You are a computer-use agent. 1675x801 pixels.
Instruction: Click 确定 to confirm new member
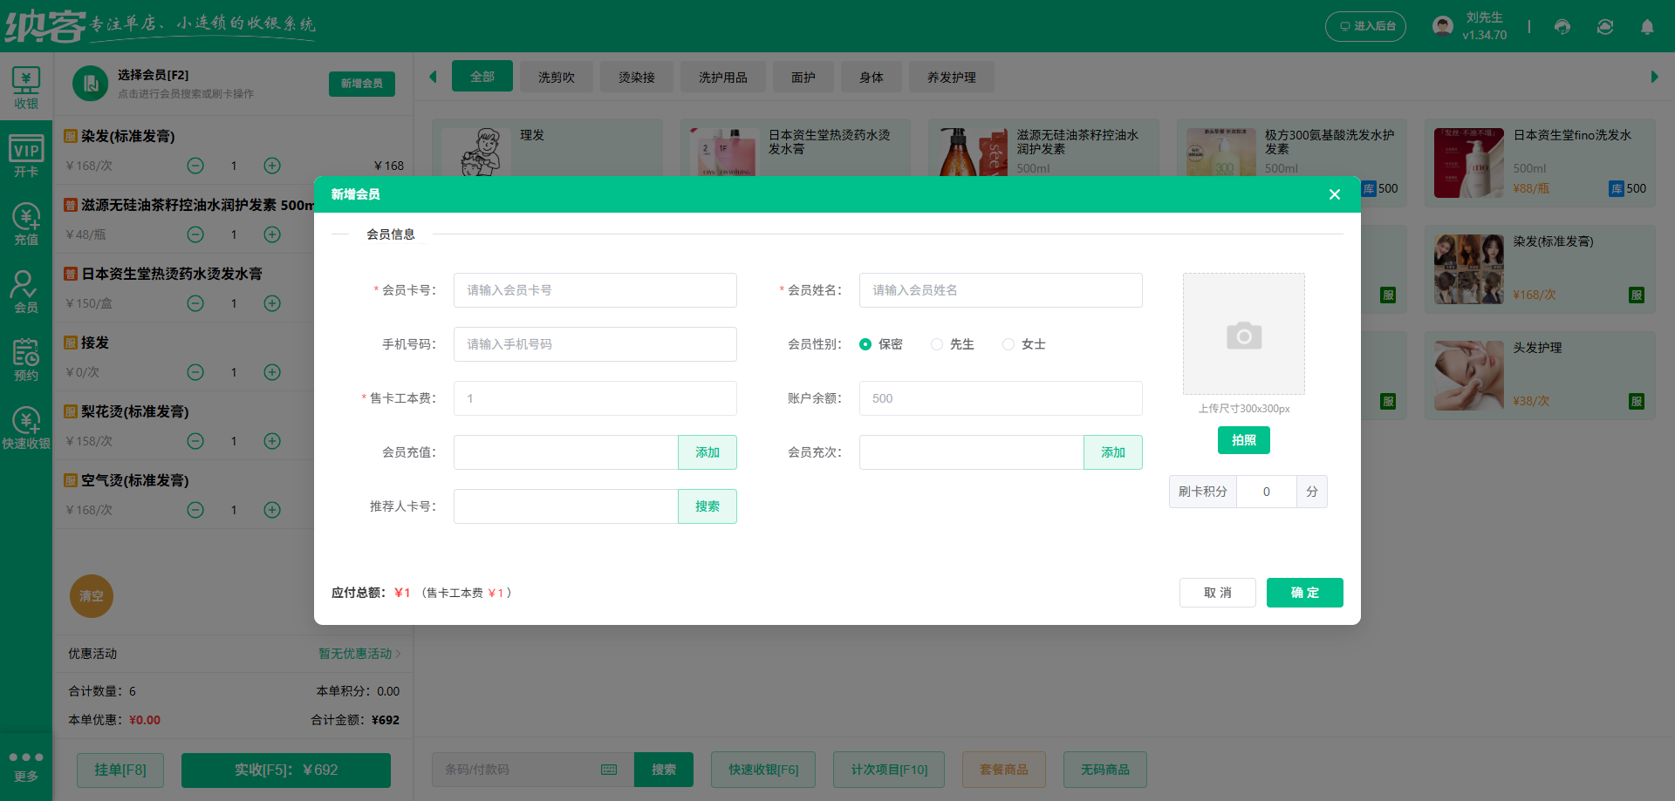pos(1305,593)
